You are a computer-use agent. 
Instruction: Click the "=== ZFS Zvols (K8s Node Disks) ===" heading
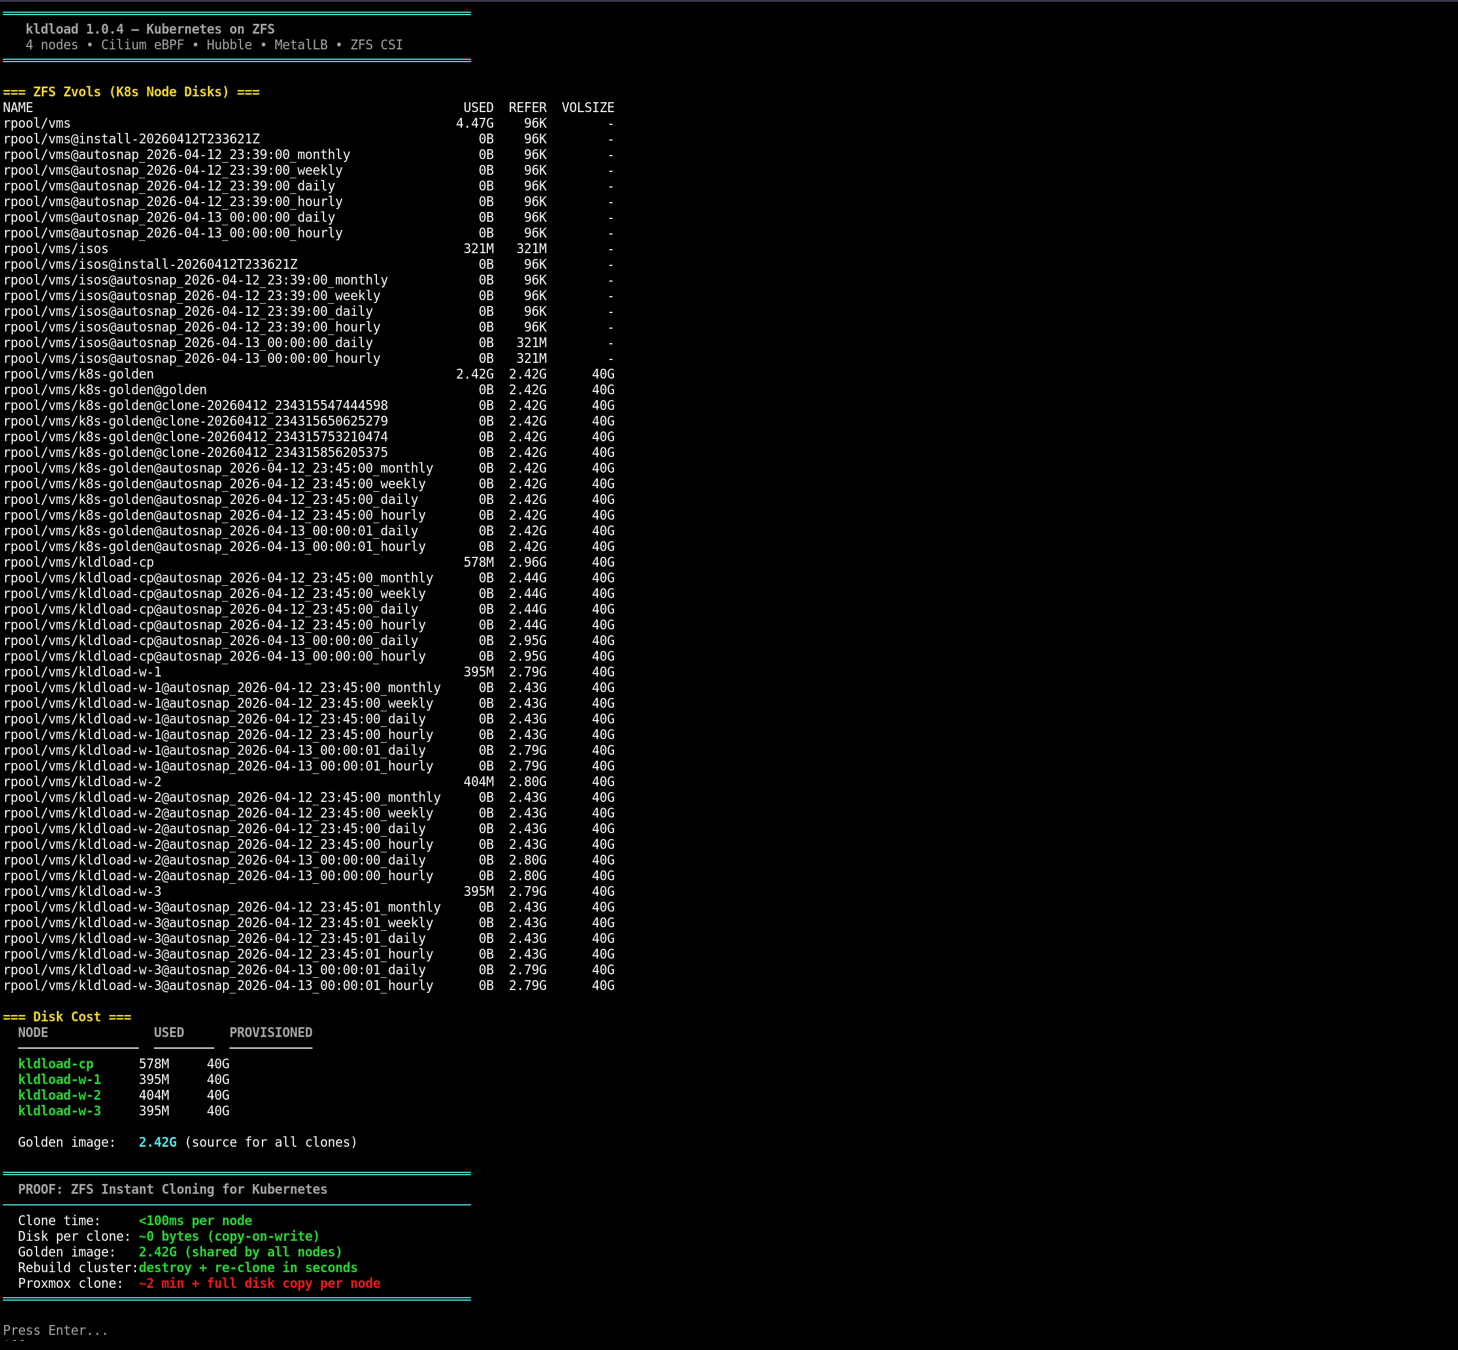[131, 92]
